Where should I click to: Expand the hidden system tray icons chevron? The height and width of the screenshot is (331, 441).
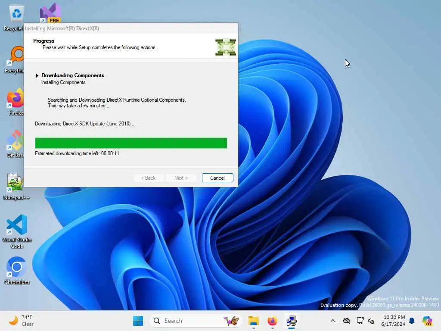click(333, 321)
